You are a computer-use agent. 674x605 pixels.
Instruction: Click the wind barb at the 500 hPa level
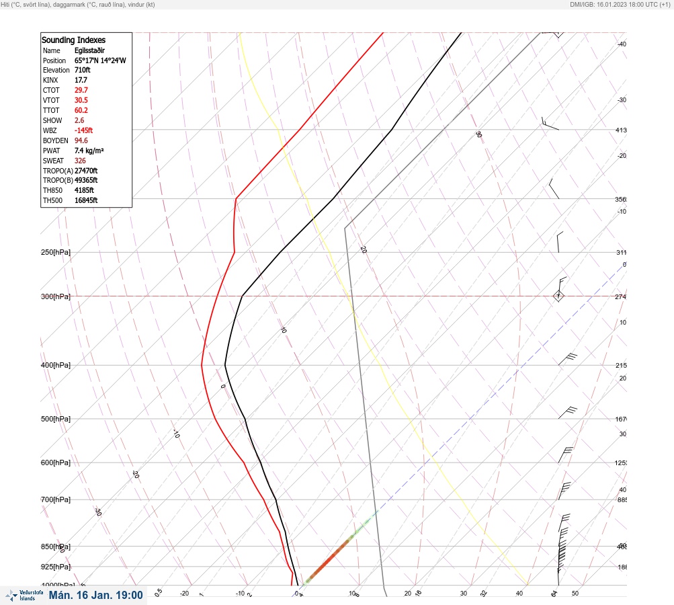pos(567,412)
